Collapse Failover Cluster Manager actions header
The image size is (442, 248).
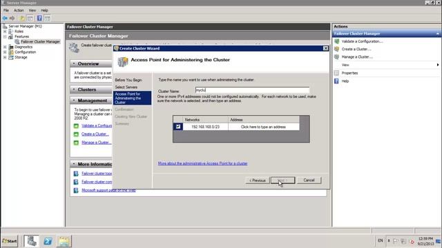click(x=437, y=34)
